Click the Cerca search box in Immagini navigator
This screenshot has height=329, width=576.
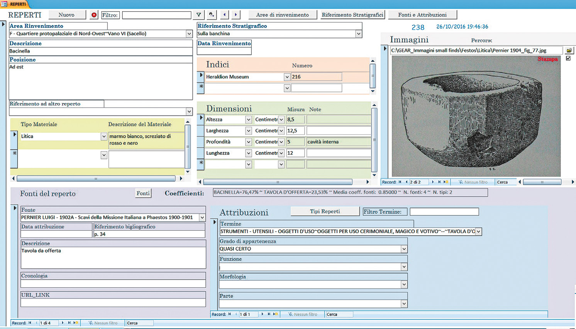coord(506,182)
